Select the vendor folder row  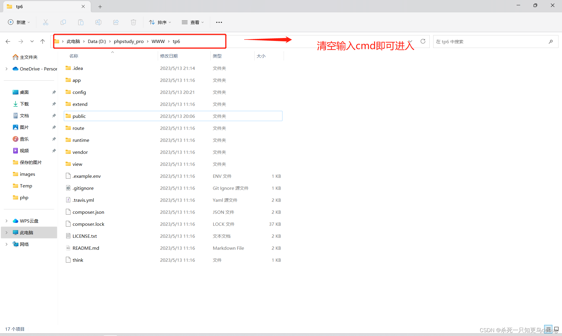tap(173, 152)
